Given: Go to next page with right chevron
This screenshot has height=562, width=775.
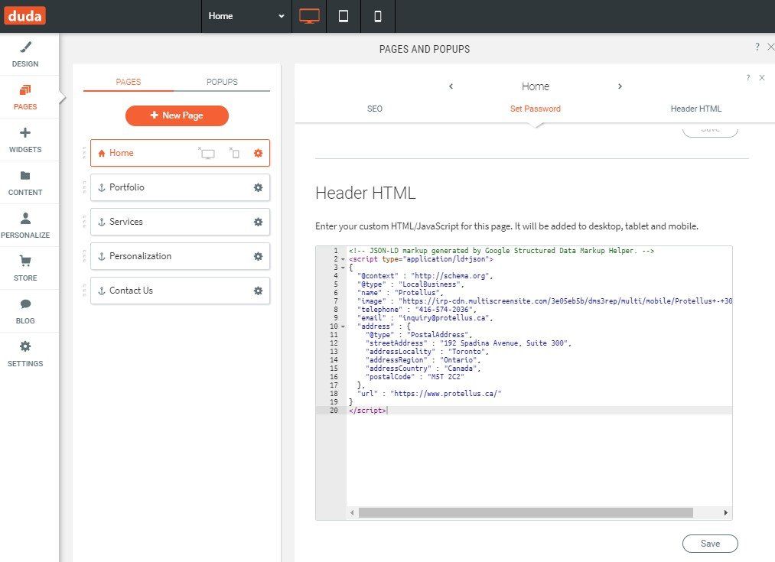Looking at the screenshot, I should (620, 86).
